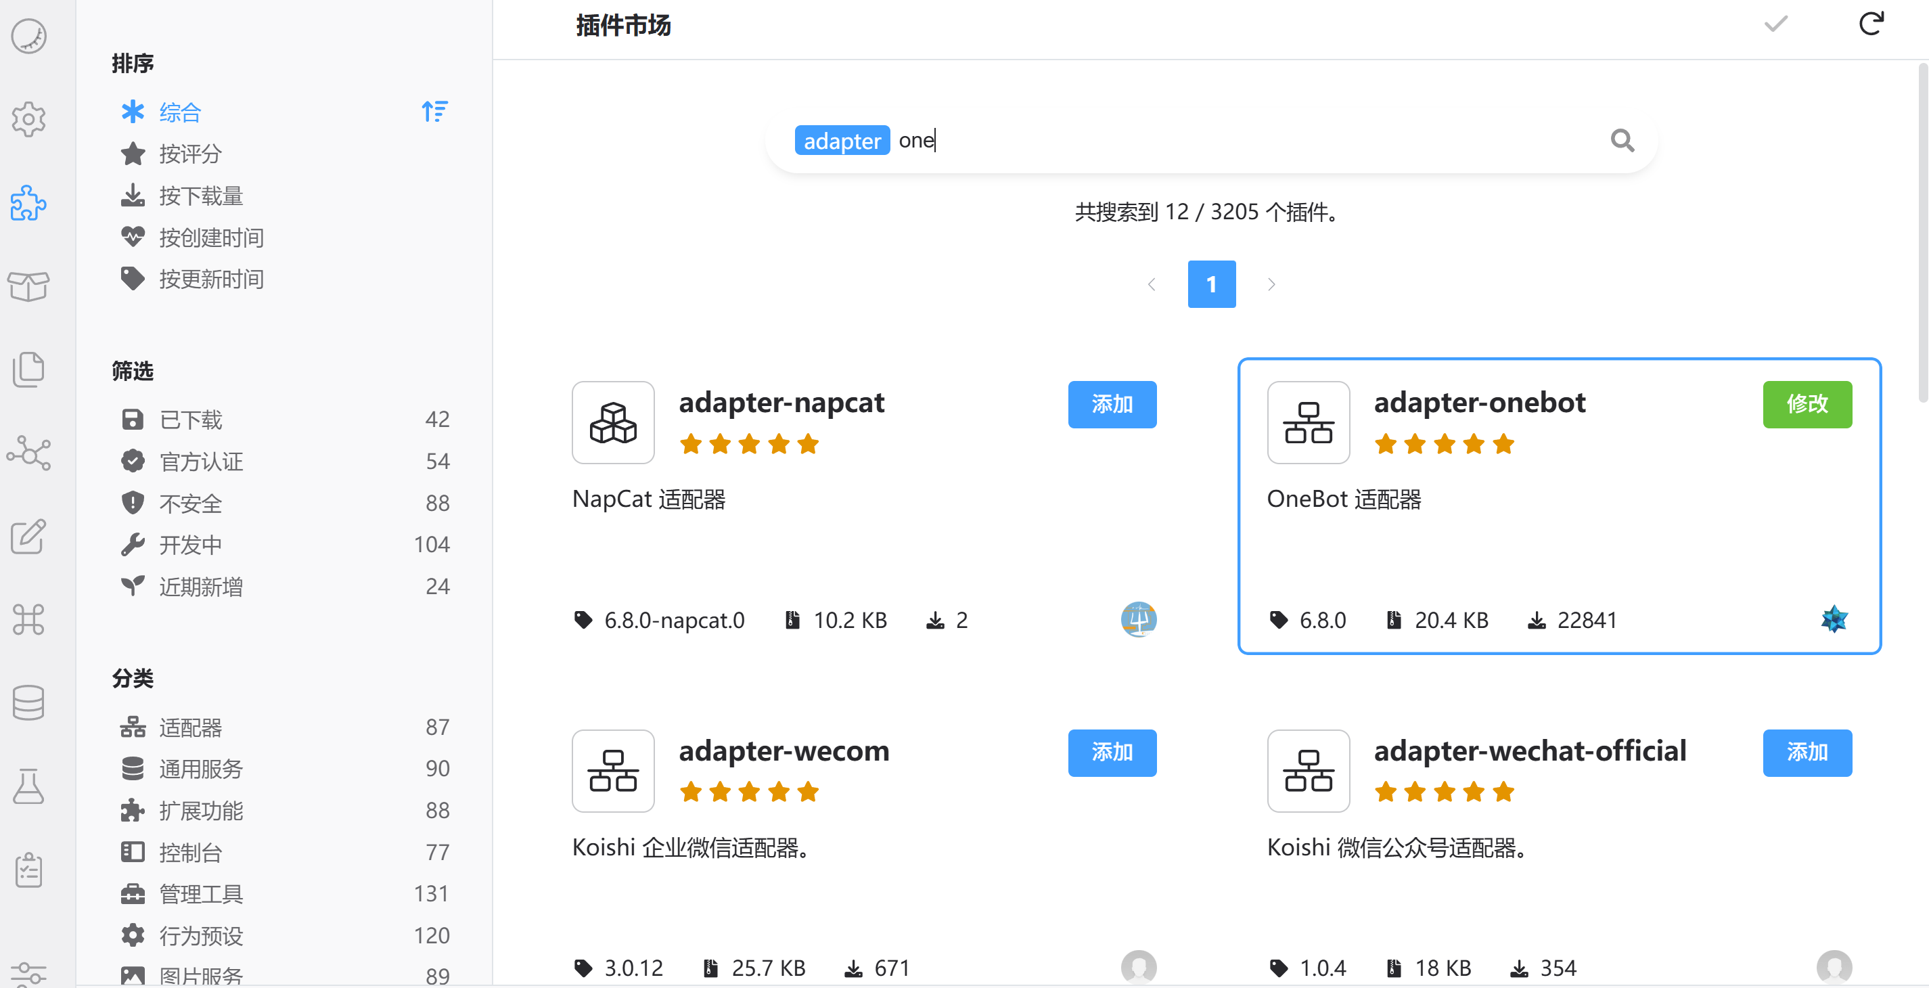
Task: Open the flask sandbox icon in sidebar
Action: pyautogui.click(x=28, y=786)
